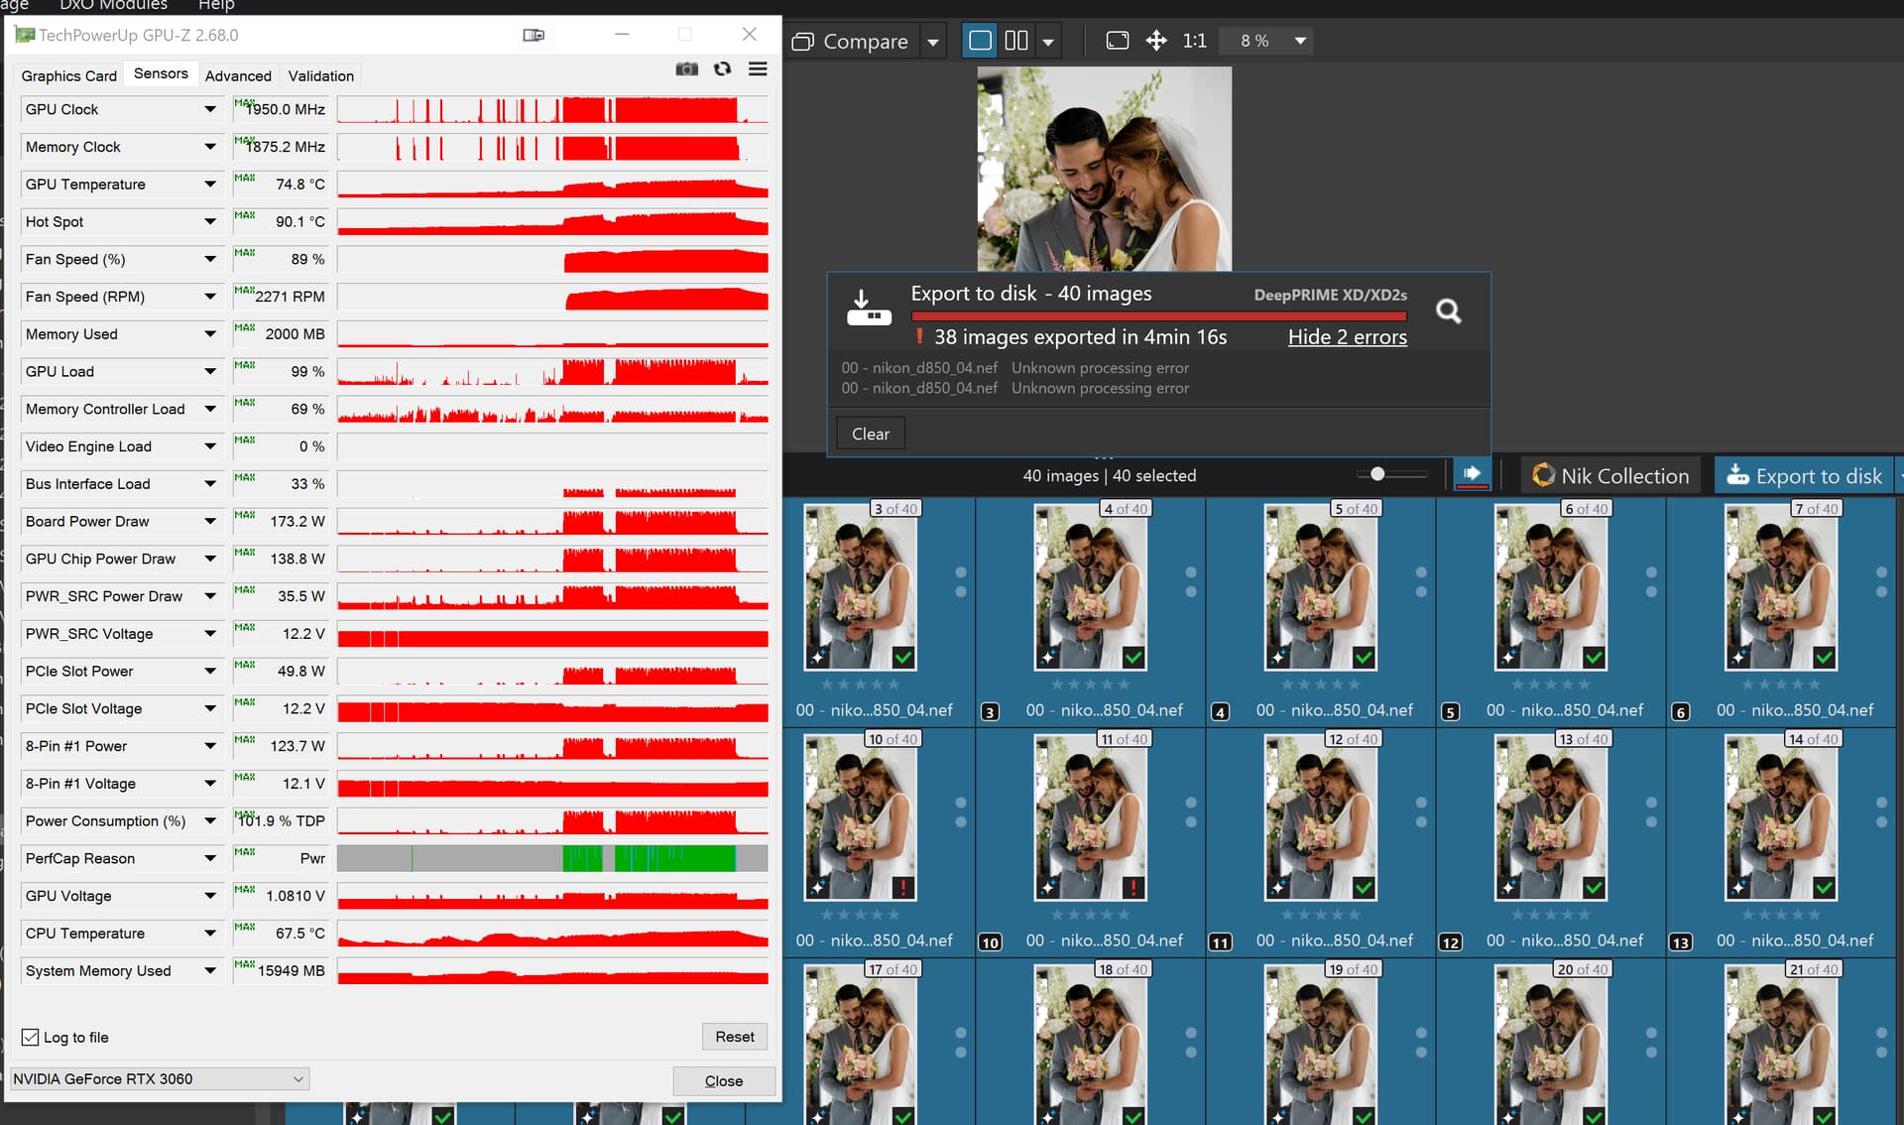This screenshot has height=1125, width=1904.
Task: Switch to the Advanced tab
Action: click(238, 75)
